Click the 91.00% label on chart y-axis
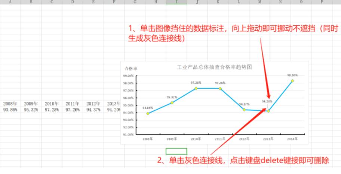Viewport: 341px width, 174px height. (x=128, y=135)
